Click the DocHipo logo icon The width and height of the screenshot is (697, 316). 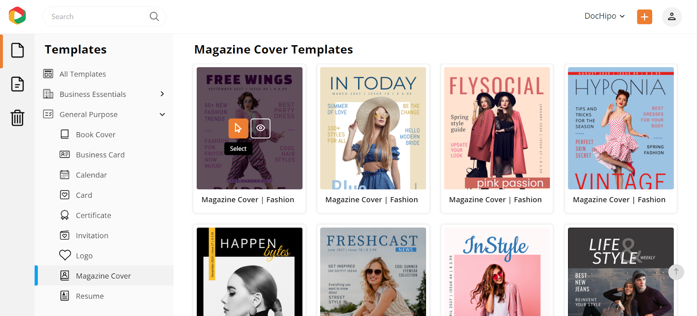(17, 16)
